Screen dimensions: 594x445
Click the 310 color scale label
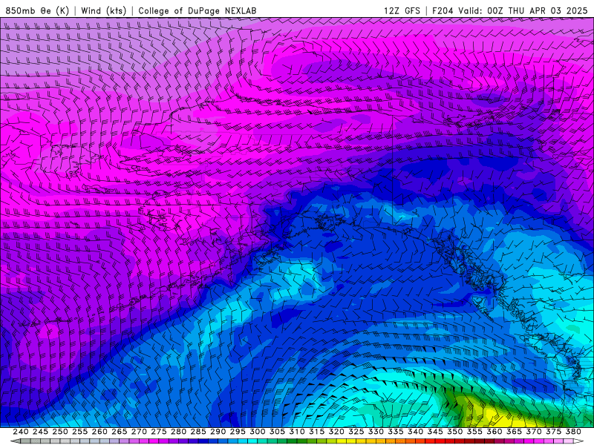[297, 432]
